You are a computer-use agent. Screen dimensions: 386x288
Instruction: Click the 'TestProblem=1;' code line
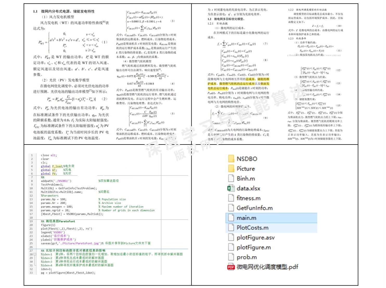52,185
